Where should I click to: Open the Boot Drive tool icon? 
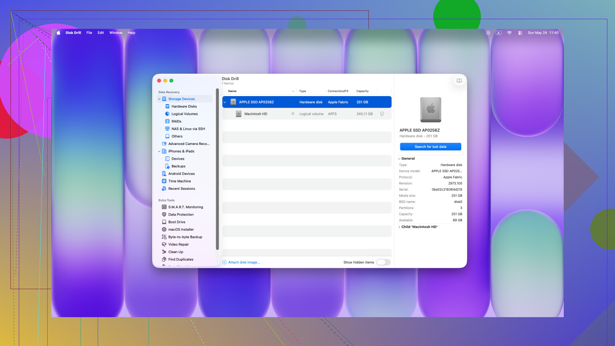pyautogui.click(x=164, y=222)
